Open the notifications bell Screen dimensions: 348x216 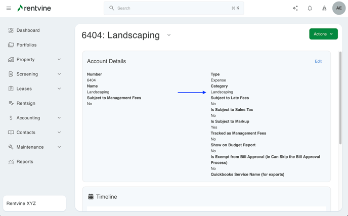[x=310, y=8]
